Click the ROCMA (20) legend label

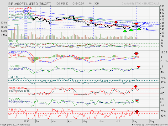16,102
